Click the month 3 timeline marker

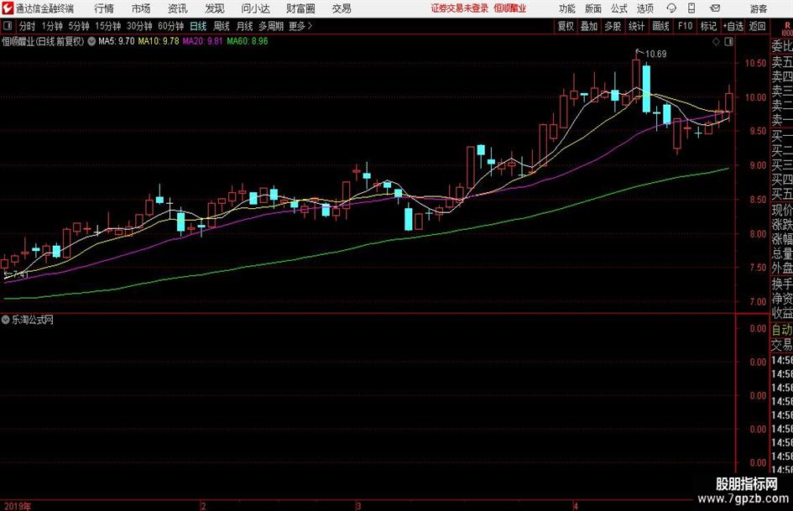pyautogui.click(x=358, y=506)
